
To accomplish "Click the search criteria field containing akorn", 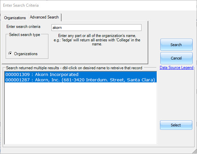I will pos(96,28).
